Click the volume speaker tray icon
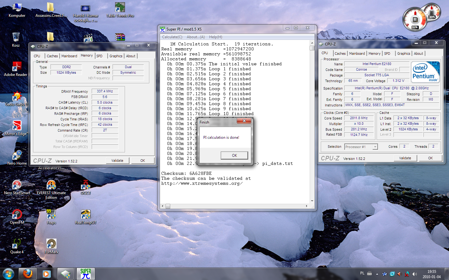The width and height of the screenshot is (449, 280). click(x=414, y=274)
